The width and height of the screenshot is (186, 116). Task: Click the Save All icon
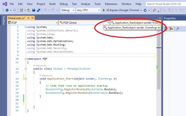point(38,10)
